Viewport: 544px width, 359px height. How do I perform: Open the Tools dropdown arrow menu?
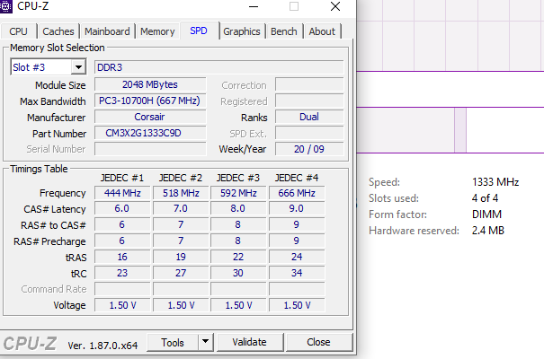(205, 342)
